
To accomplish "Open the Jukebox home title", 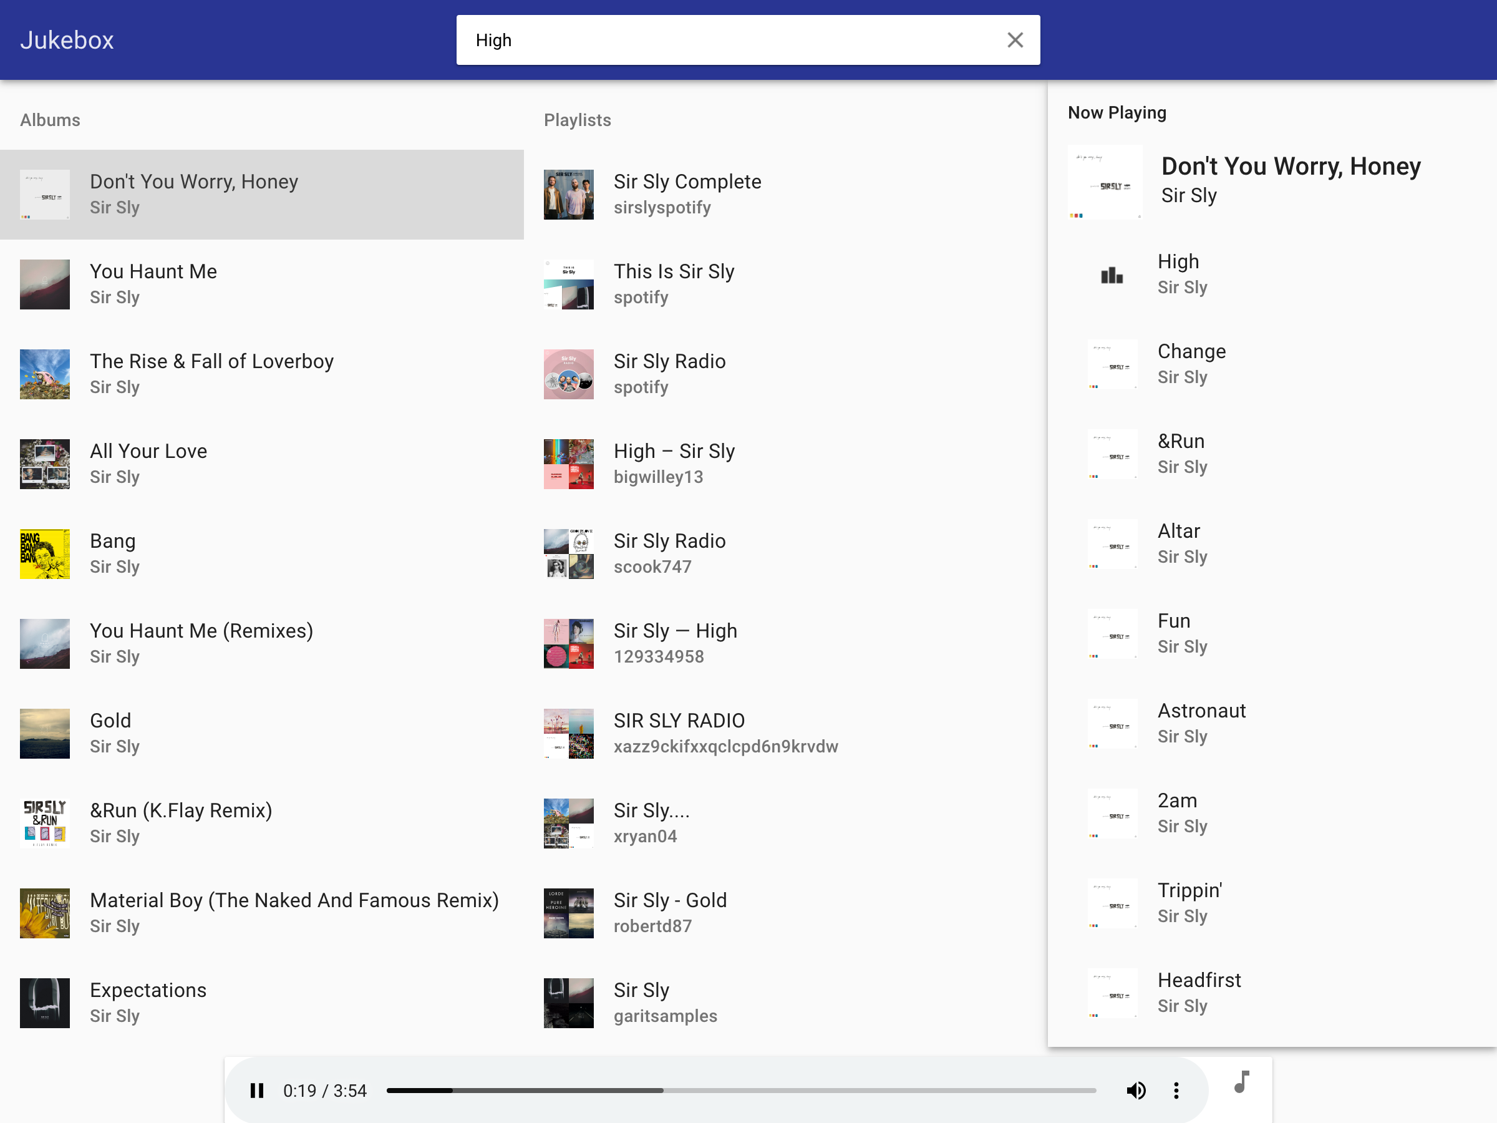I will point(67,40).
